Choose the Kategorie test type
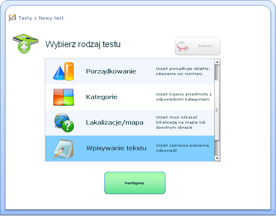The height and width of the screenshot is (216, 276). coord(130,97)
